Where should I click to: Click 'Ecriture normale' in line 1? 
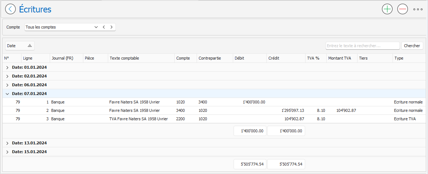tap(408, 102)
